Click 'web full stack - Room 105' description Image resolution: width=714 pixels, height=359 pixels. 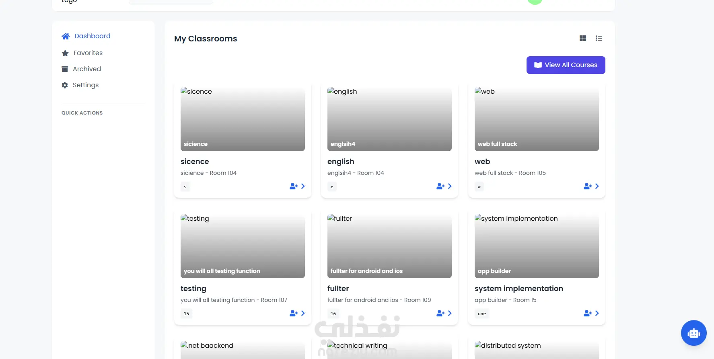[x=510, y=173]
